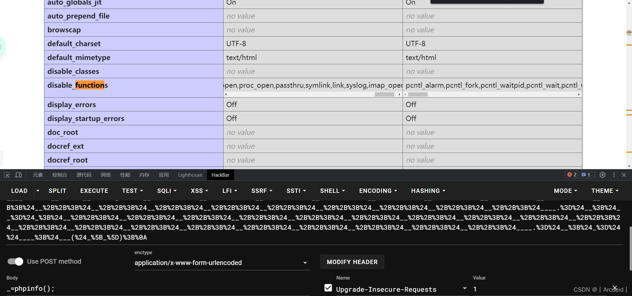
Task: Remove the Upgrade-Insecure-Requests header row
Action: (615, 288)
